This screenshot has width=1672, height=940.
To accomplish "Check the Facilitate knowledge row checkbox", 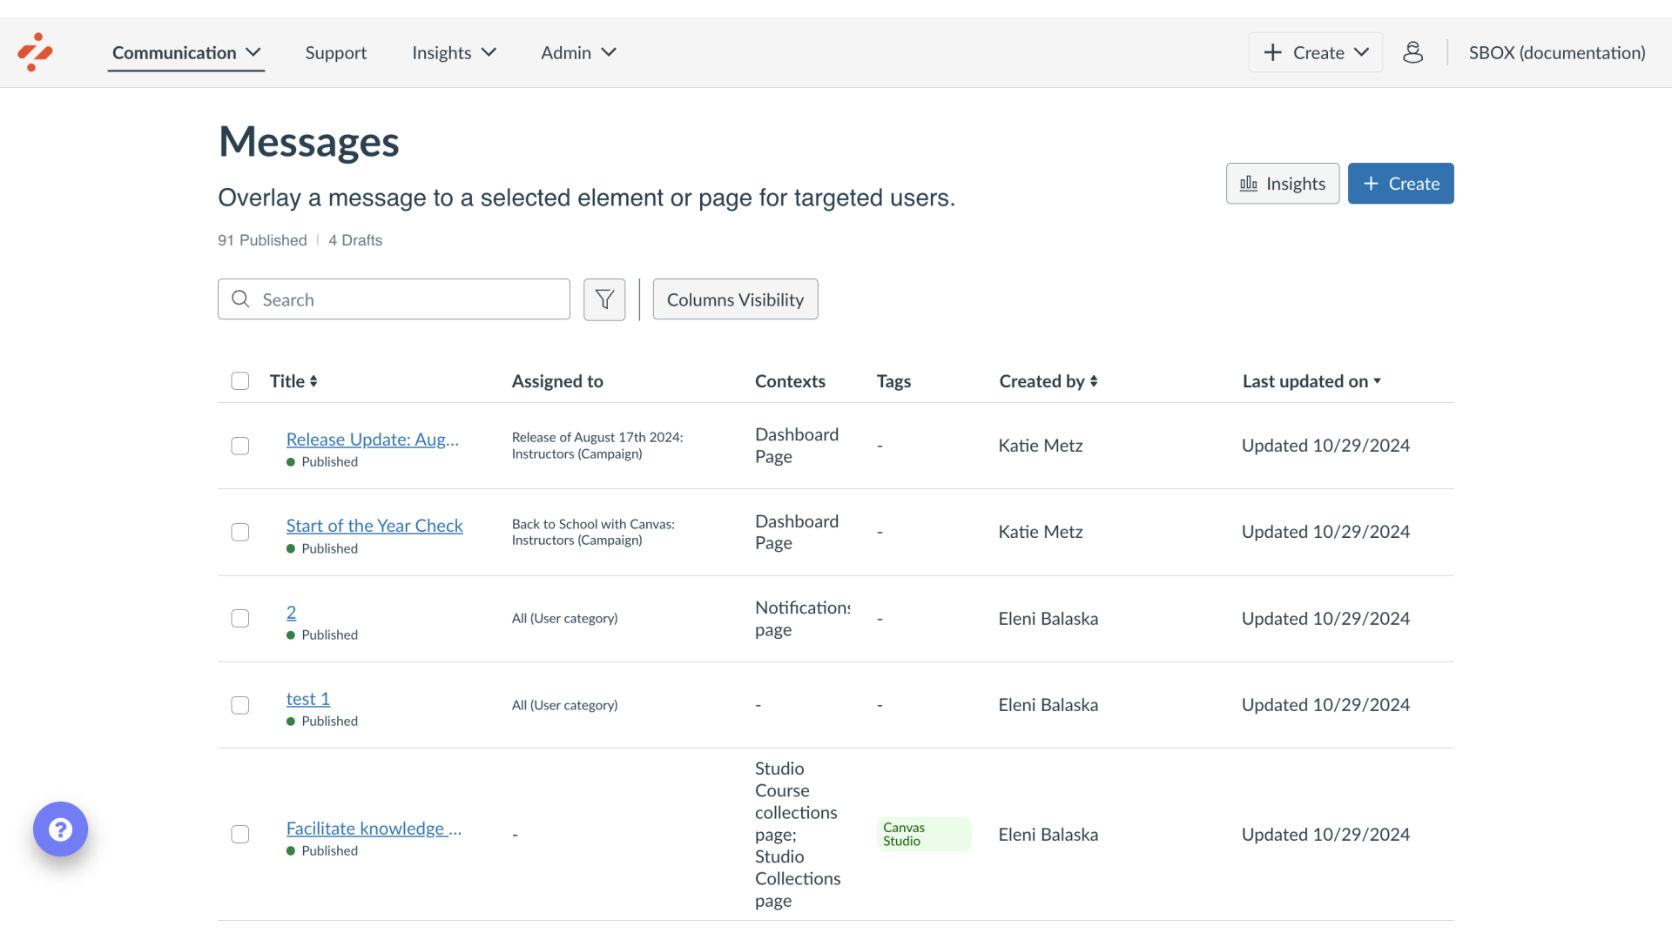I will pos(240,834).
